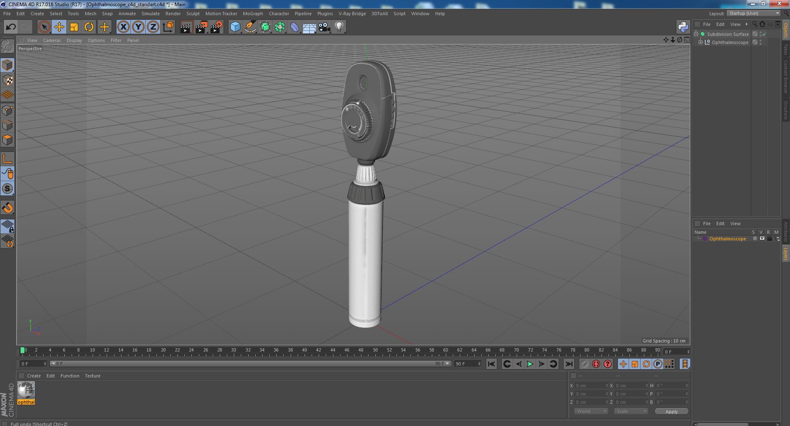The height and width of the screenshot is (426, 790).
Task: Open the Layout dropdown
Action: point(754,14)
